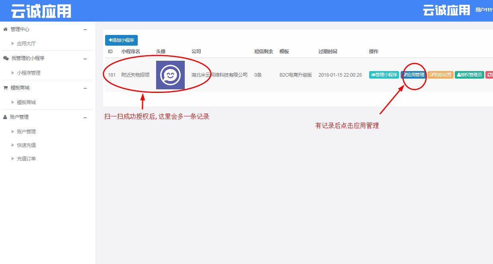This screenshot has height=264, width=493.
Task: Open 小程序管理 in the sidebar
Action: pos(29,73)
